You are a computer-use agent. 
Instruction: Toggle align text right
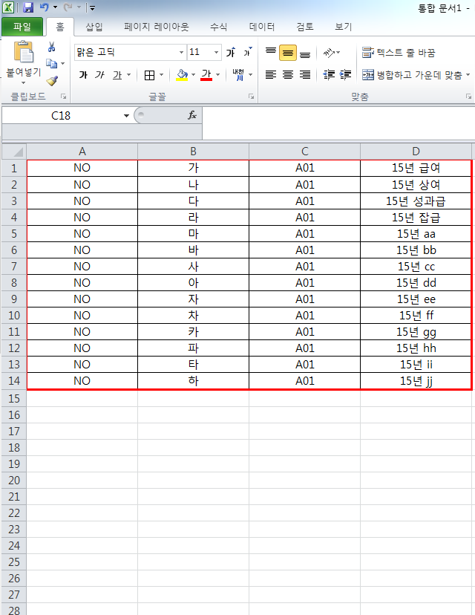(x=305, y=74)
